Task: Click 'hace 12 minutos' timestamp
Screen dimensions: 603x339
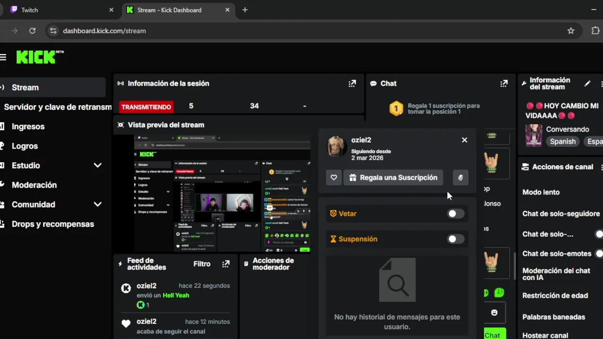Action: click(x=207, y=322)
